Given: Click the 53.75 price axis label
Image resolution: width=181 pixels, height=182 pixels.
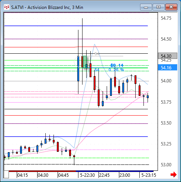Looking at the screenshot, I should (166, 102).
